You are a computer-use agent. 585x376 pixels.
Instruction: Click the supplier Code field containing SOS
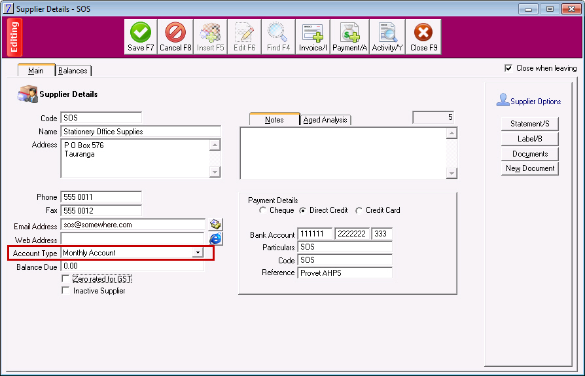click(101, 118)
